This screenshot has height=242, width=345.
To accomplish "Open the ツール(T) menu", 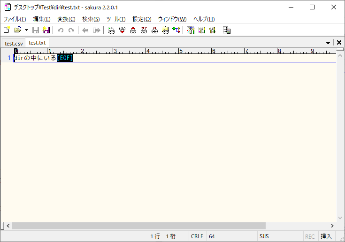I will (x=116, y=19).
